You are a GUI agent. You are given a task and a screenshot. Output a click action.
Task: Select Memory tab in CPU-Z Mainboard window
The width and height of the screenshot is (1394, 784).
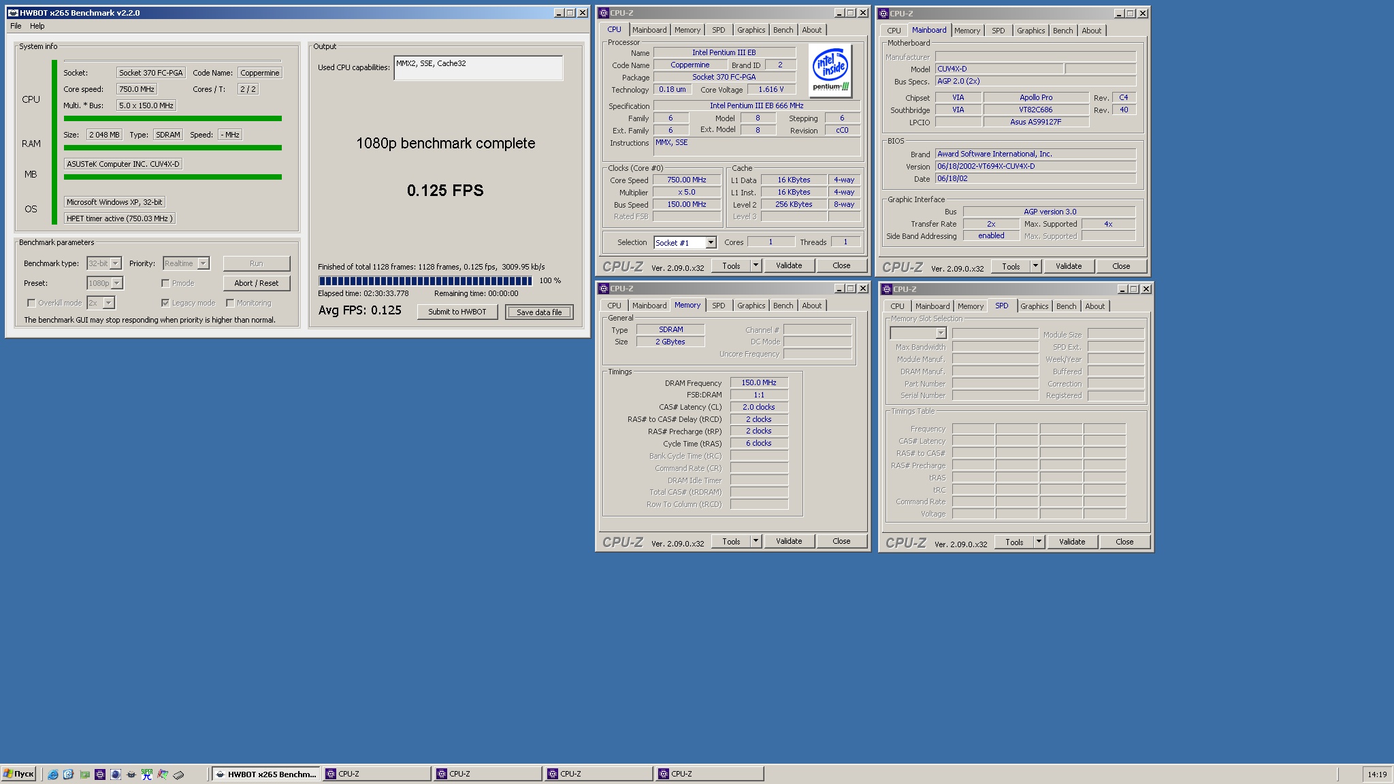click(967, 31)
